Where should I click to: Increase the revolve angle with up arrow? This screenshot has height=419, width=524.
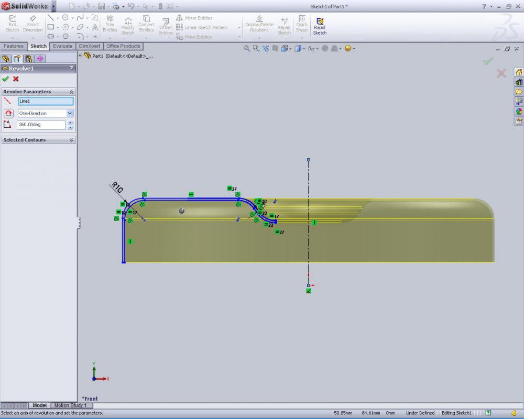pos(70,123)
